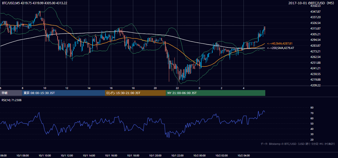Click the RSI(14) 71.2308 indicator label
The width and height of the screenshot is (338, 158).
coord(12,100)
